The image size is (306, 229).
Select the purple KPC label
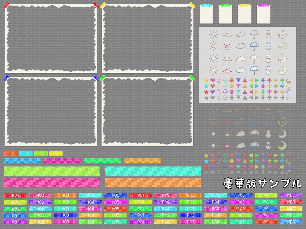[291, 195]
